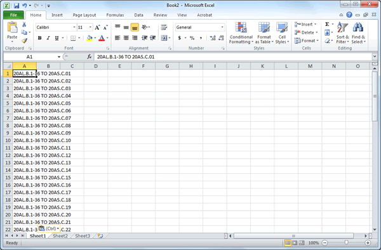Expand the Name Box dropdown arrow

click(x=59, y=57)
